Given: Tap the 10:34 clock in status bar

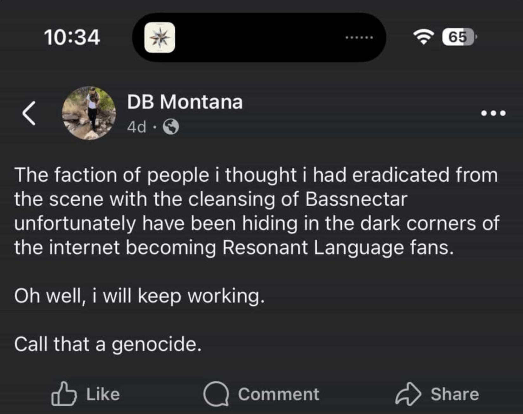Looking at the screenshot, I should [73, 37].
